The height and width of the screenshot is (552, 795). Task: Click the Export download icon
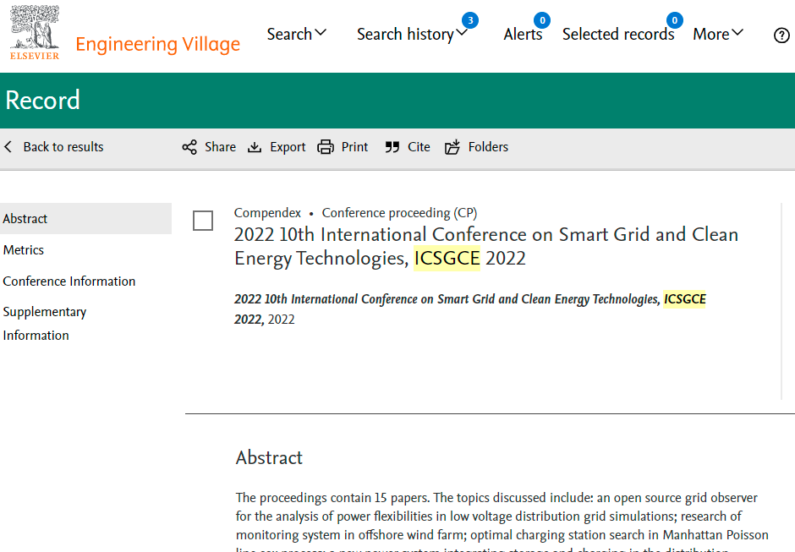[255, 147]
